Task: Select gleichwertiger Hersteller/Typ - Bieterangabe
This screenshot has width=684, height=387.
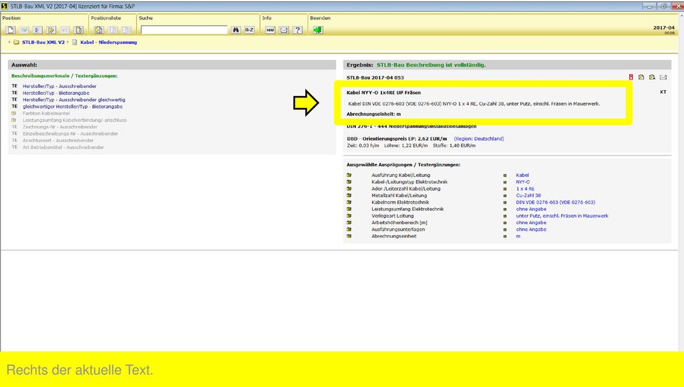Action: (72, 106)
